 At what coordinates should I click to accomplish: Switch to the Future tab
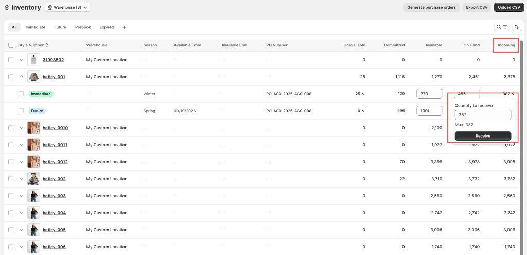click(60, 27)
